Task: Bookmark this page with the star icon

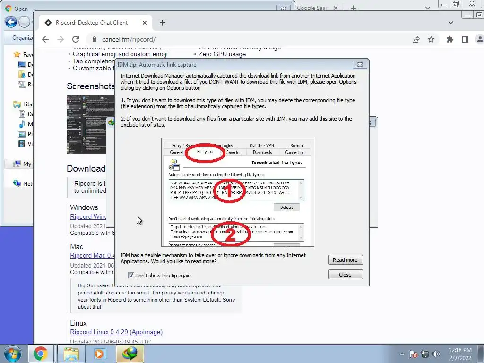Action: coord(431,39)
